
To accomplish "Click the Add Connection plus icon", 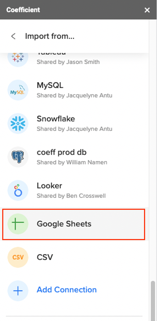I will tap(18, 291).
